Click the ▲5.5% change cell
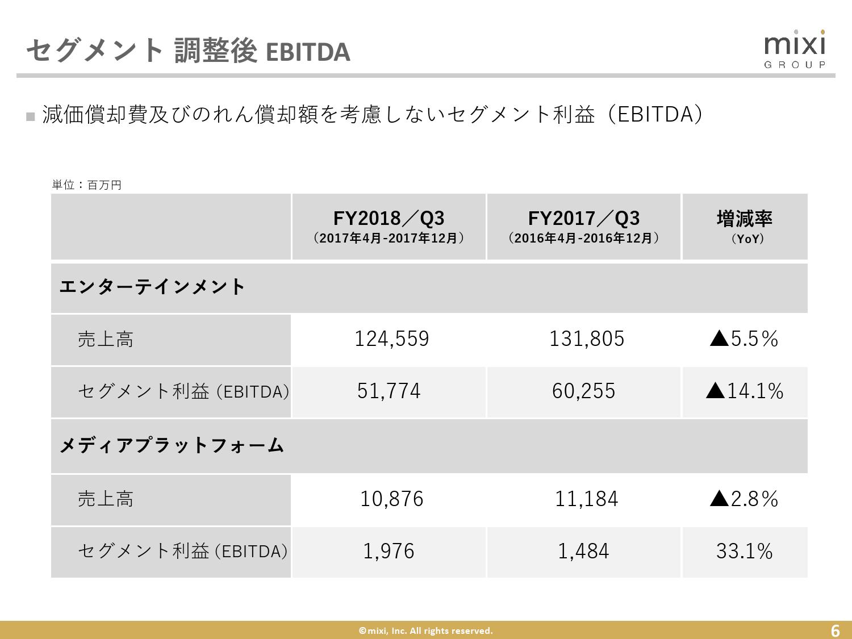 coord(744,339)
